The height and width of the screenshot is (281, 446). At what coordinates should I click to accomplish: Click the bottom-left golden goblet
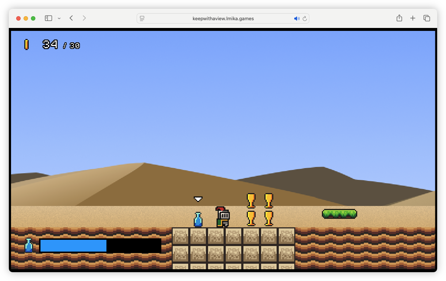pyautogui.click(x=251, y=218)
